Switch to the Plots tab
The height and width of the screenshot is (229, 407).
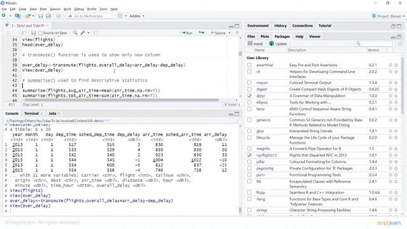[265, 37]
